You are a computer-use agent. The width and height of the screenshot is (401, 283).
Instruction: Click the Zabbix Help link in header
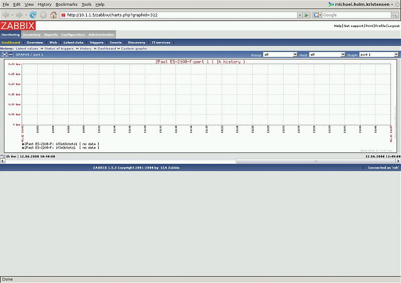pyautogui.click(x=337, y=26)
